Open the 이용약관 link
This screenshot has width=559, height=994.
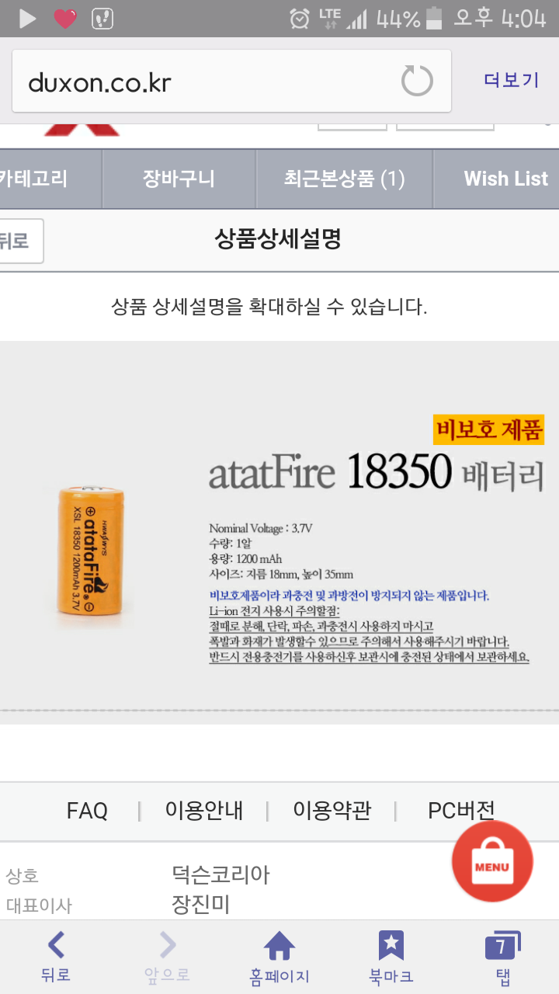[x=332, y=812]
